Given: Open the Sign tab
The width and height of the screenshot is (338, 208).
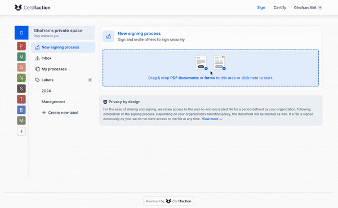Looking at the screenshot, I should tap(261, 7).
